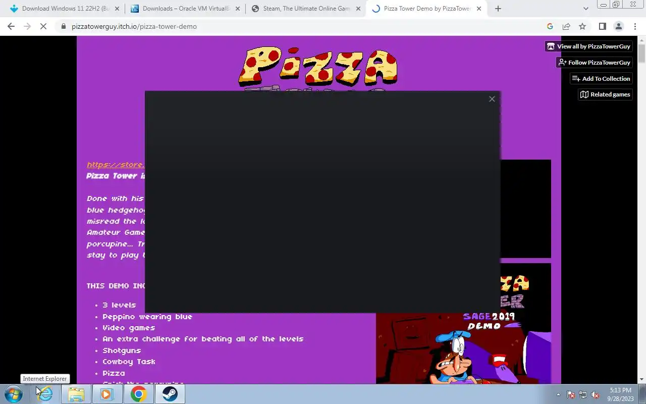Screen dimensions: 646x404
Task: Close the Download Windows 11 tab
Action: (x=117, y=9)
